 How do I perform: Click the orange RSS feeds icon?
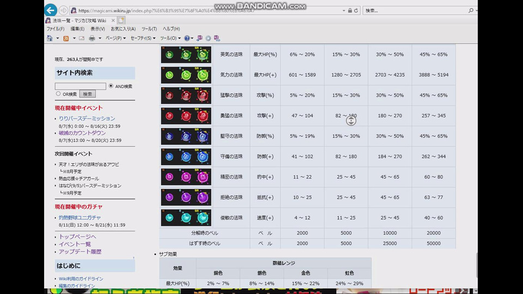pos(66,38)
